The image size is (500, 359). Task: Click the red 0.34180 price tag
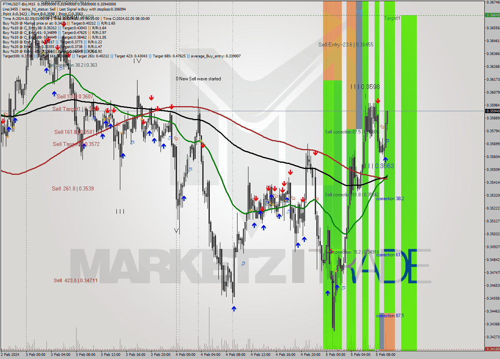coord(492,349)
